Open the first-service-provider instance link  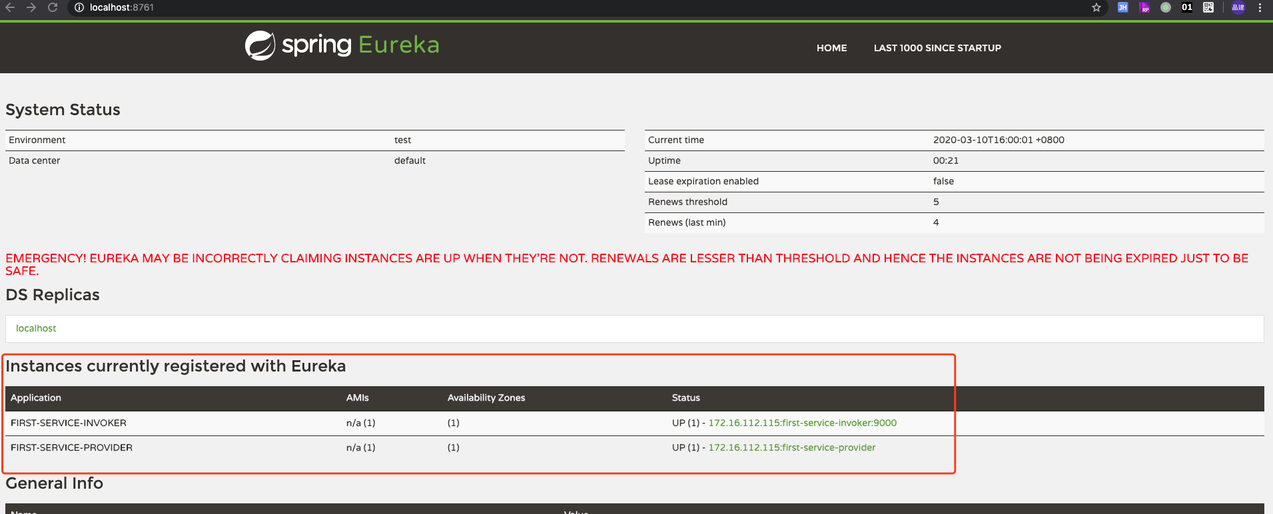(x=792, y=447)
